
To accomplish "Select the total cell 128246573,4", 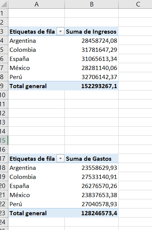I will (x=92, y=213).
